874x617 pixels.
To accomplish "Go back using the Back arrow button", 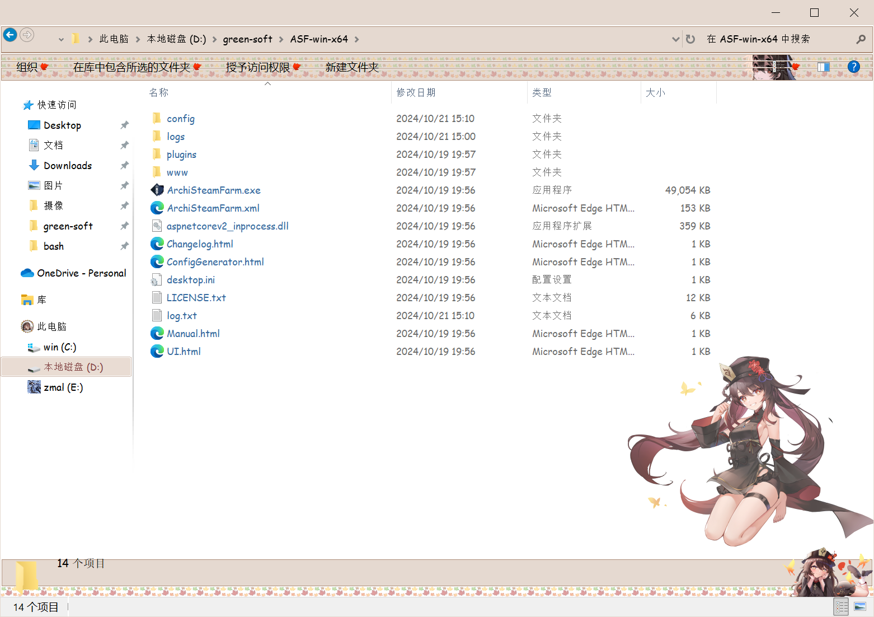I will coord(10,35).
